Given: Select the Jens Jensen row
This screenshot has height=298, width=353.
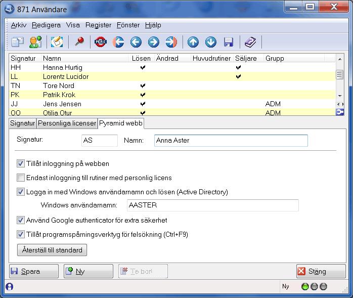Looking at the screenshot, I should tap(172, 104).
